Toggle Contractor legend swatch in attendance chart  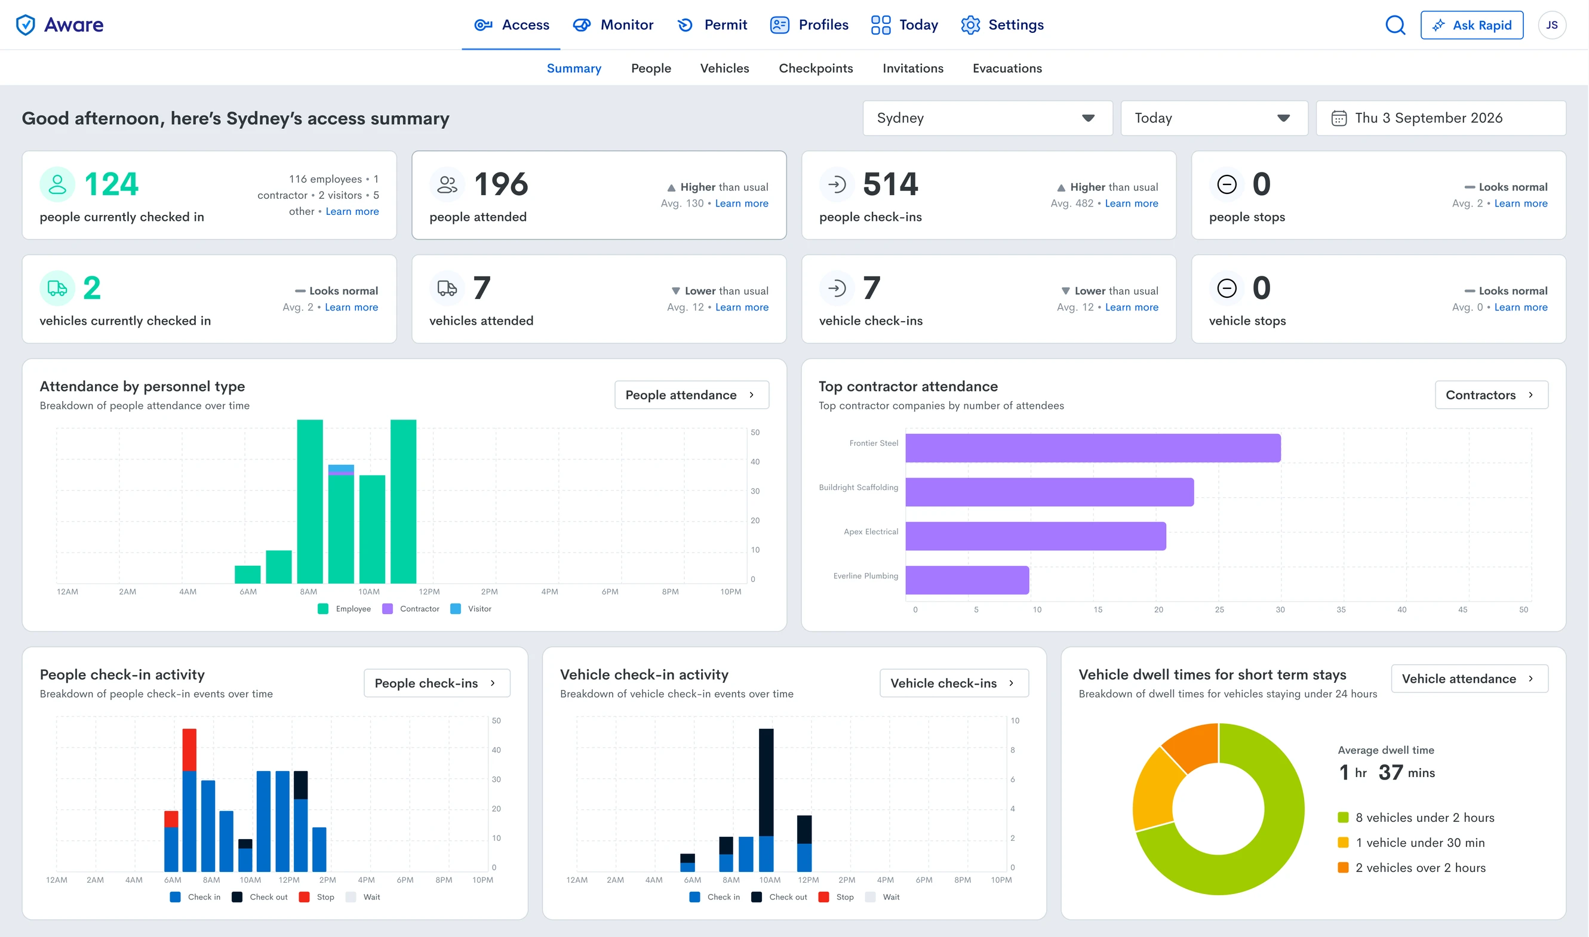click(387, 609)
